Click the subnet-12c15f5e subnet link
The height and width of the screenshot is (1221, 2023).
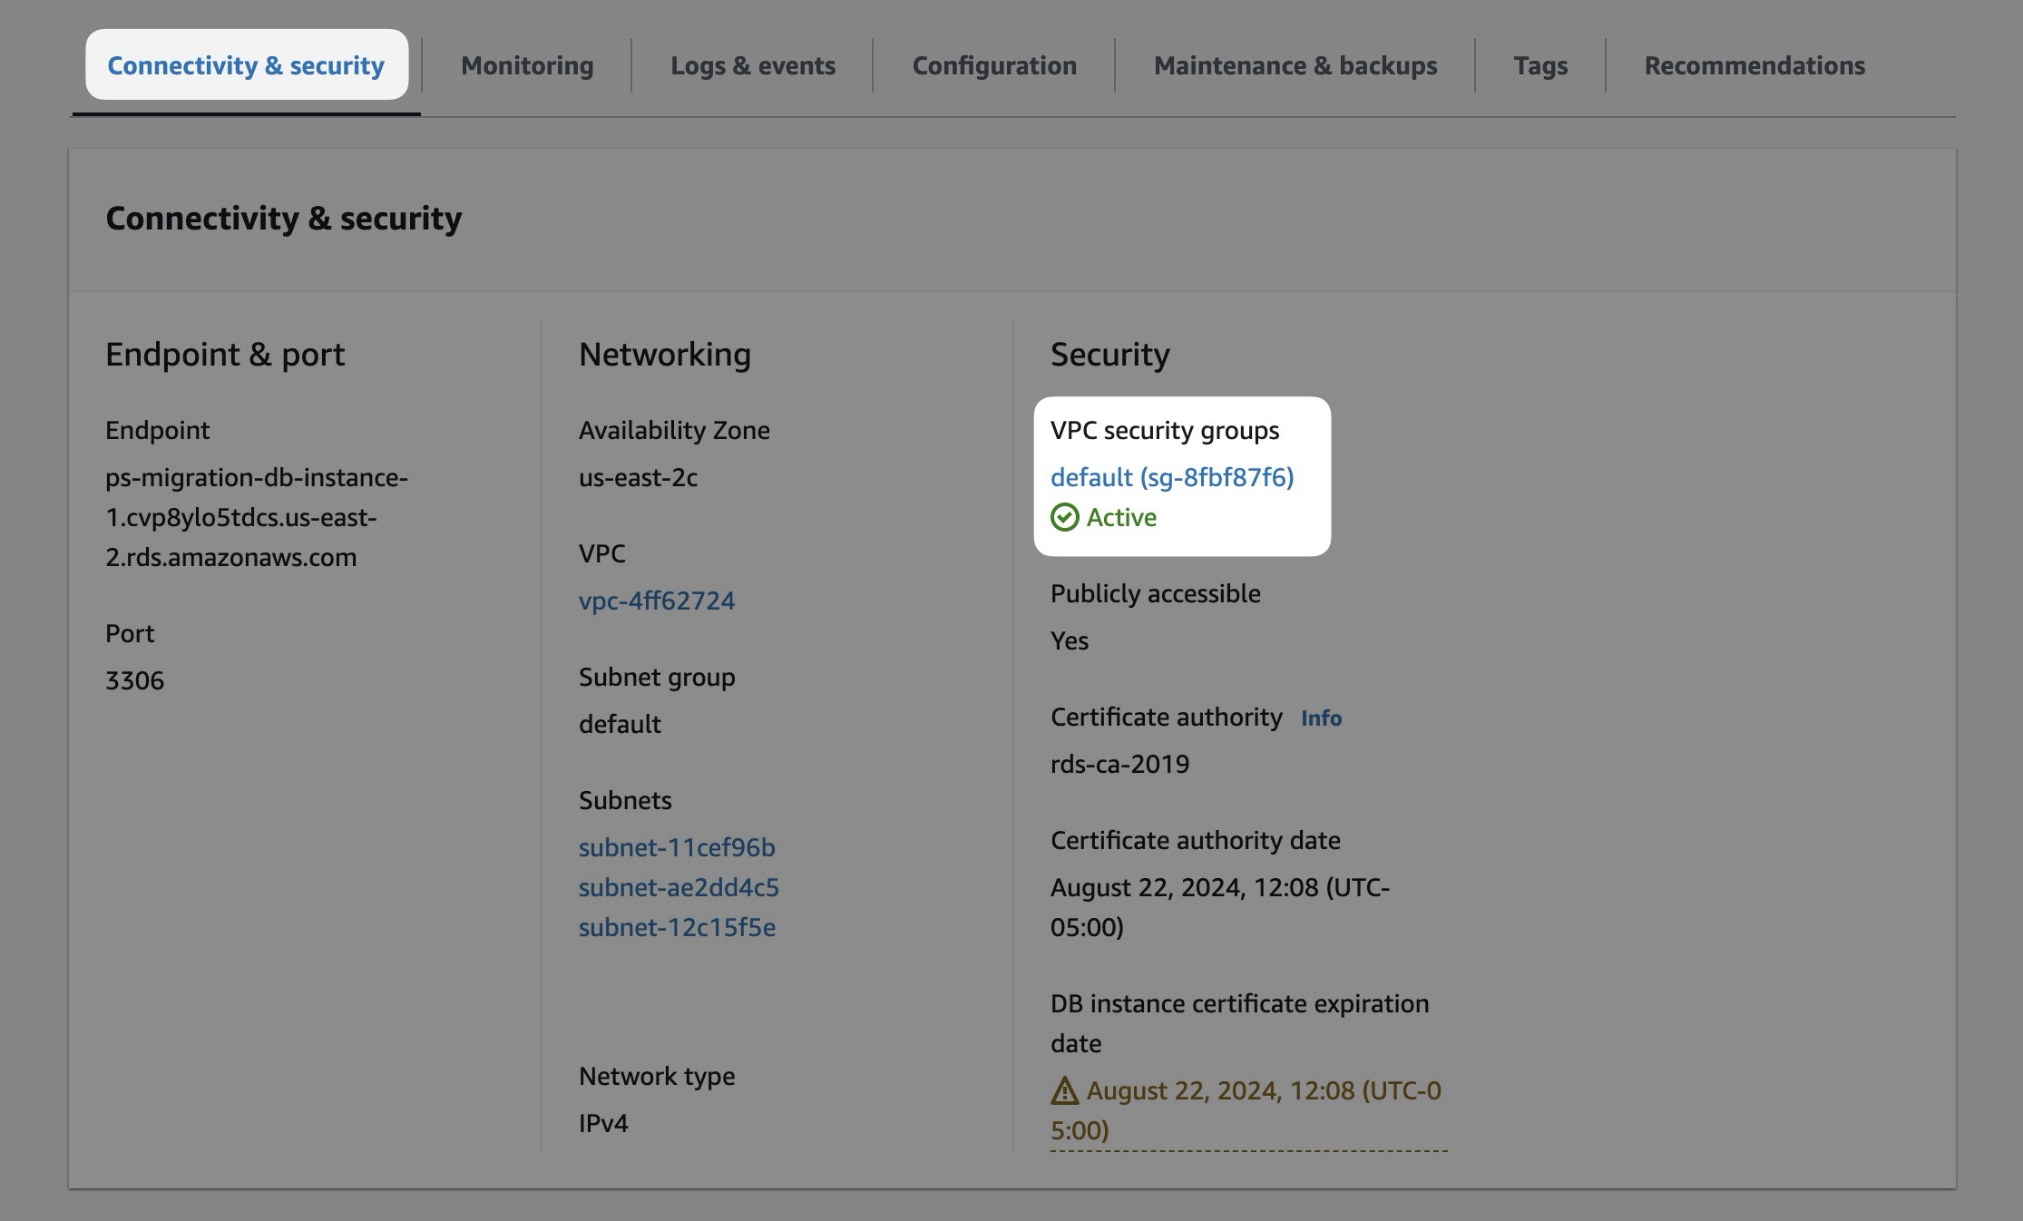676,928
